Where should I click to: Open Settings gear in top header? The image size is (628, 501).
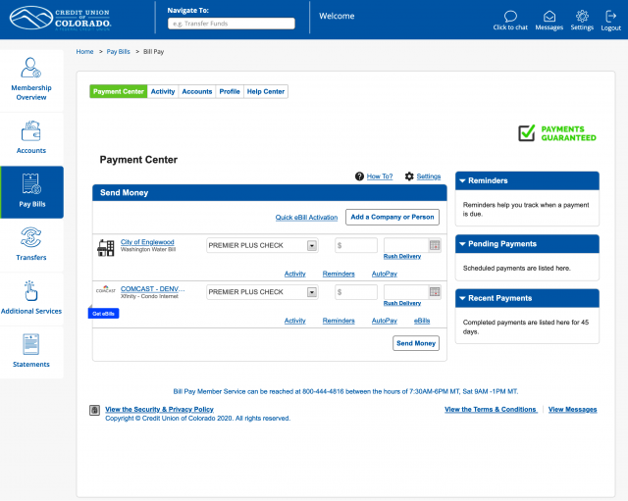[x=582, y=16]
